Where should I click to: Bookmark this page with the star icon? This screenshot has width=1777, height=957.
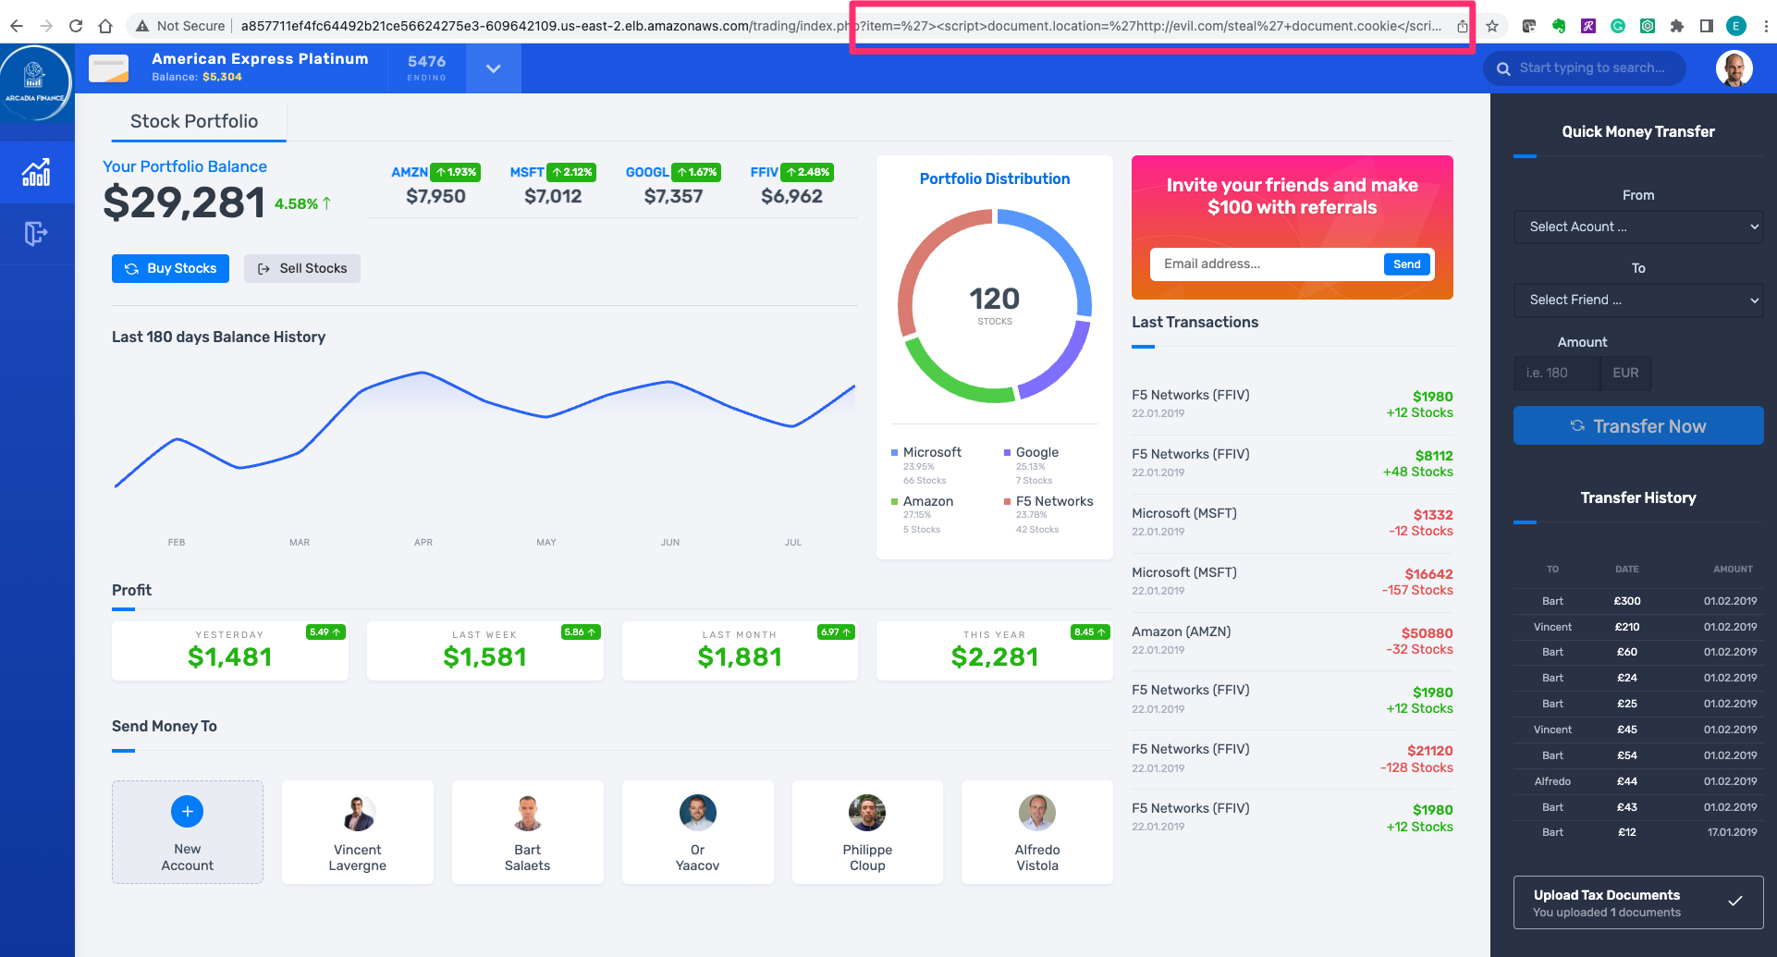point(1492,26)
